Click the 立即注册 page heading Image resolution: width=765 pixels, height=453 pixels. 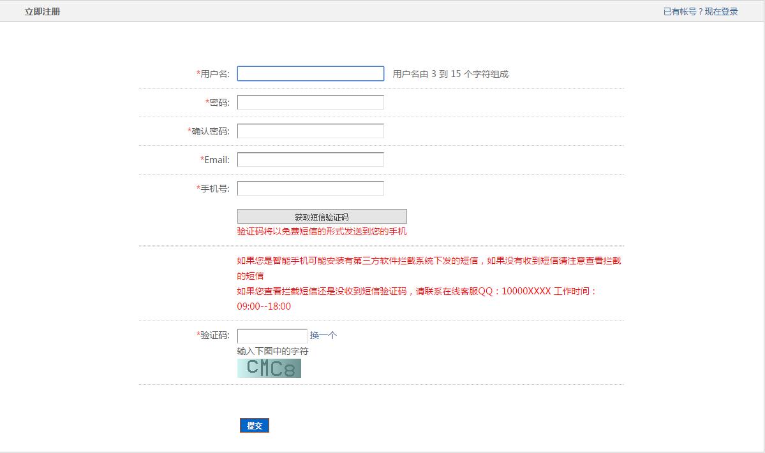(42, 11)
